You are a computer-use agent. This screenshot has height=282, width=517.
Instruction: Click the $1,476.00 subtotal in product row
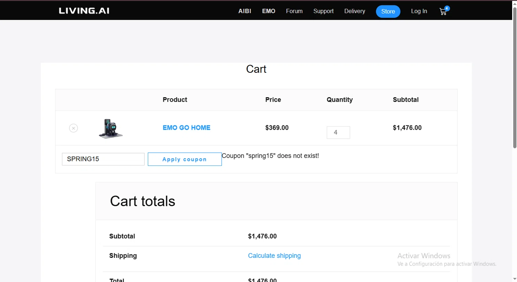(x=407, y=128)
